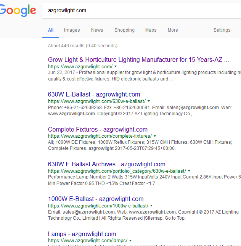Image resolution: width=241 pixels, height=246 pixels.
Task: Open the 630W E-Ballast Archives result
Action: tap(107, 164)
